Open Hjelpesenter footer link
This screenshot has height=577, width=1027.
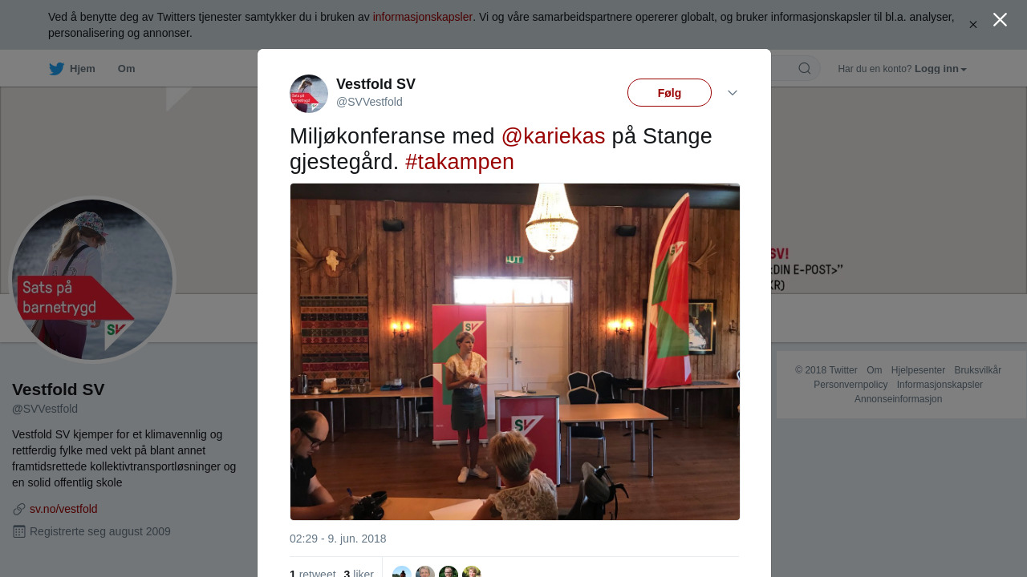click(918, 370)
